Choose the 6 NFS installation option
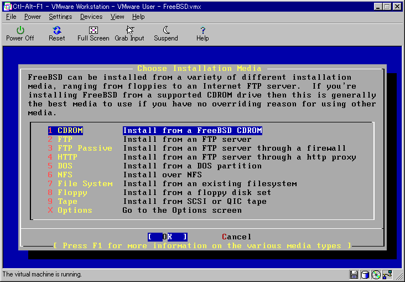This screenshot has width=405, height=282. tap(60, 175)
